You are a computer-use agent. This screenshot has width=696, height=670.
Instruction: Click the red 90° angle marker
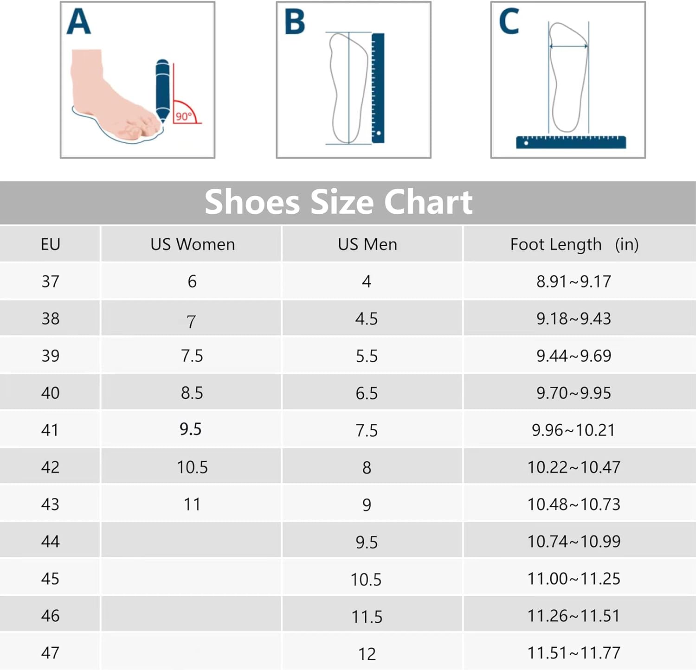(185, 114)
